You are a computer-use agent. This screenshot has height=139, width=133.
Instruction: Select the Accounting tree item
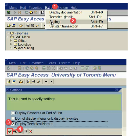pos(26,48)
